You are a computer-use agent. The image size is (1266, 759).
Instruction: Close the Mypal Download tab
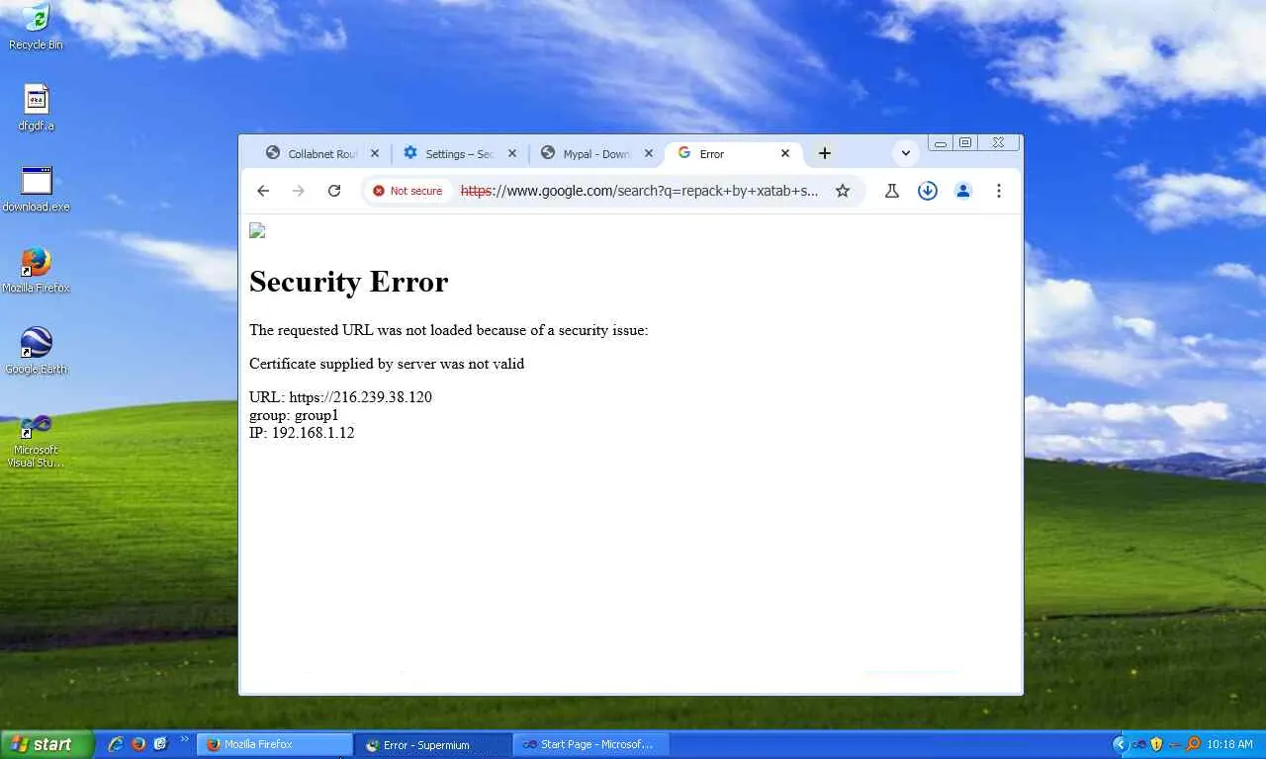(649, 153)
